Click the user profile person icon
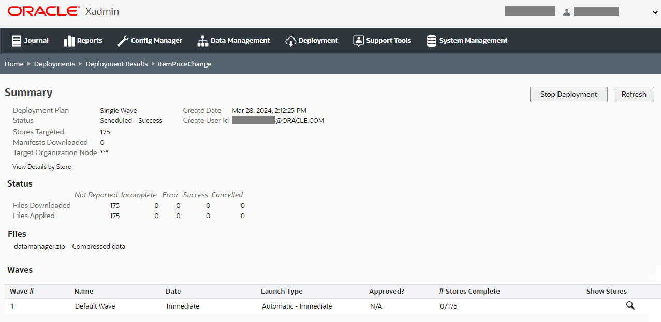The width and height of the screenshot is (661, 322). tap(567, 11)
